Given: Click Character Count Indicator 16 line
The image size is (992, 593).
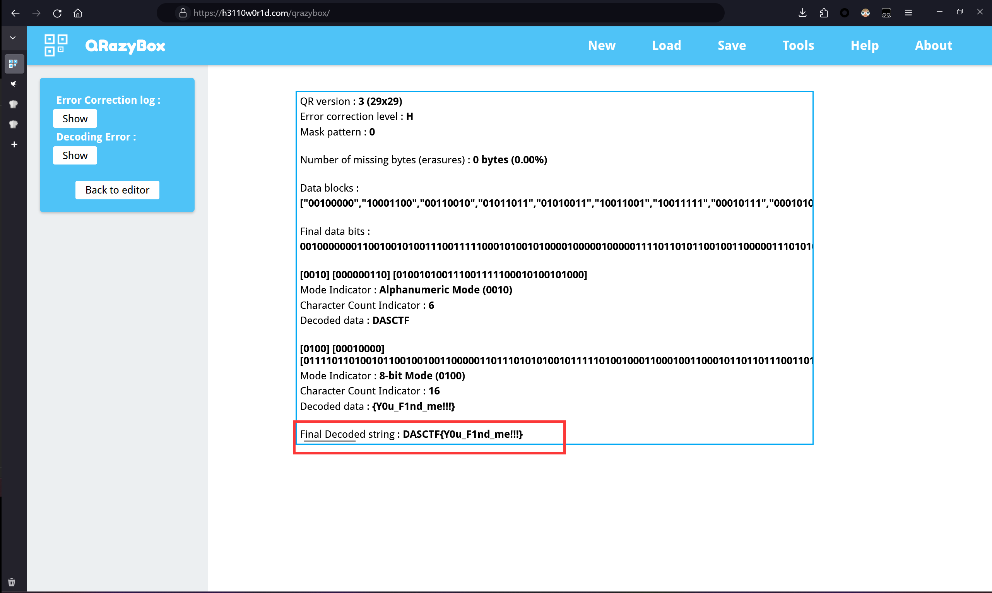Looking at the screenshot, I should (370, 391).
